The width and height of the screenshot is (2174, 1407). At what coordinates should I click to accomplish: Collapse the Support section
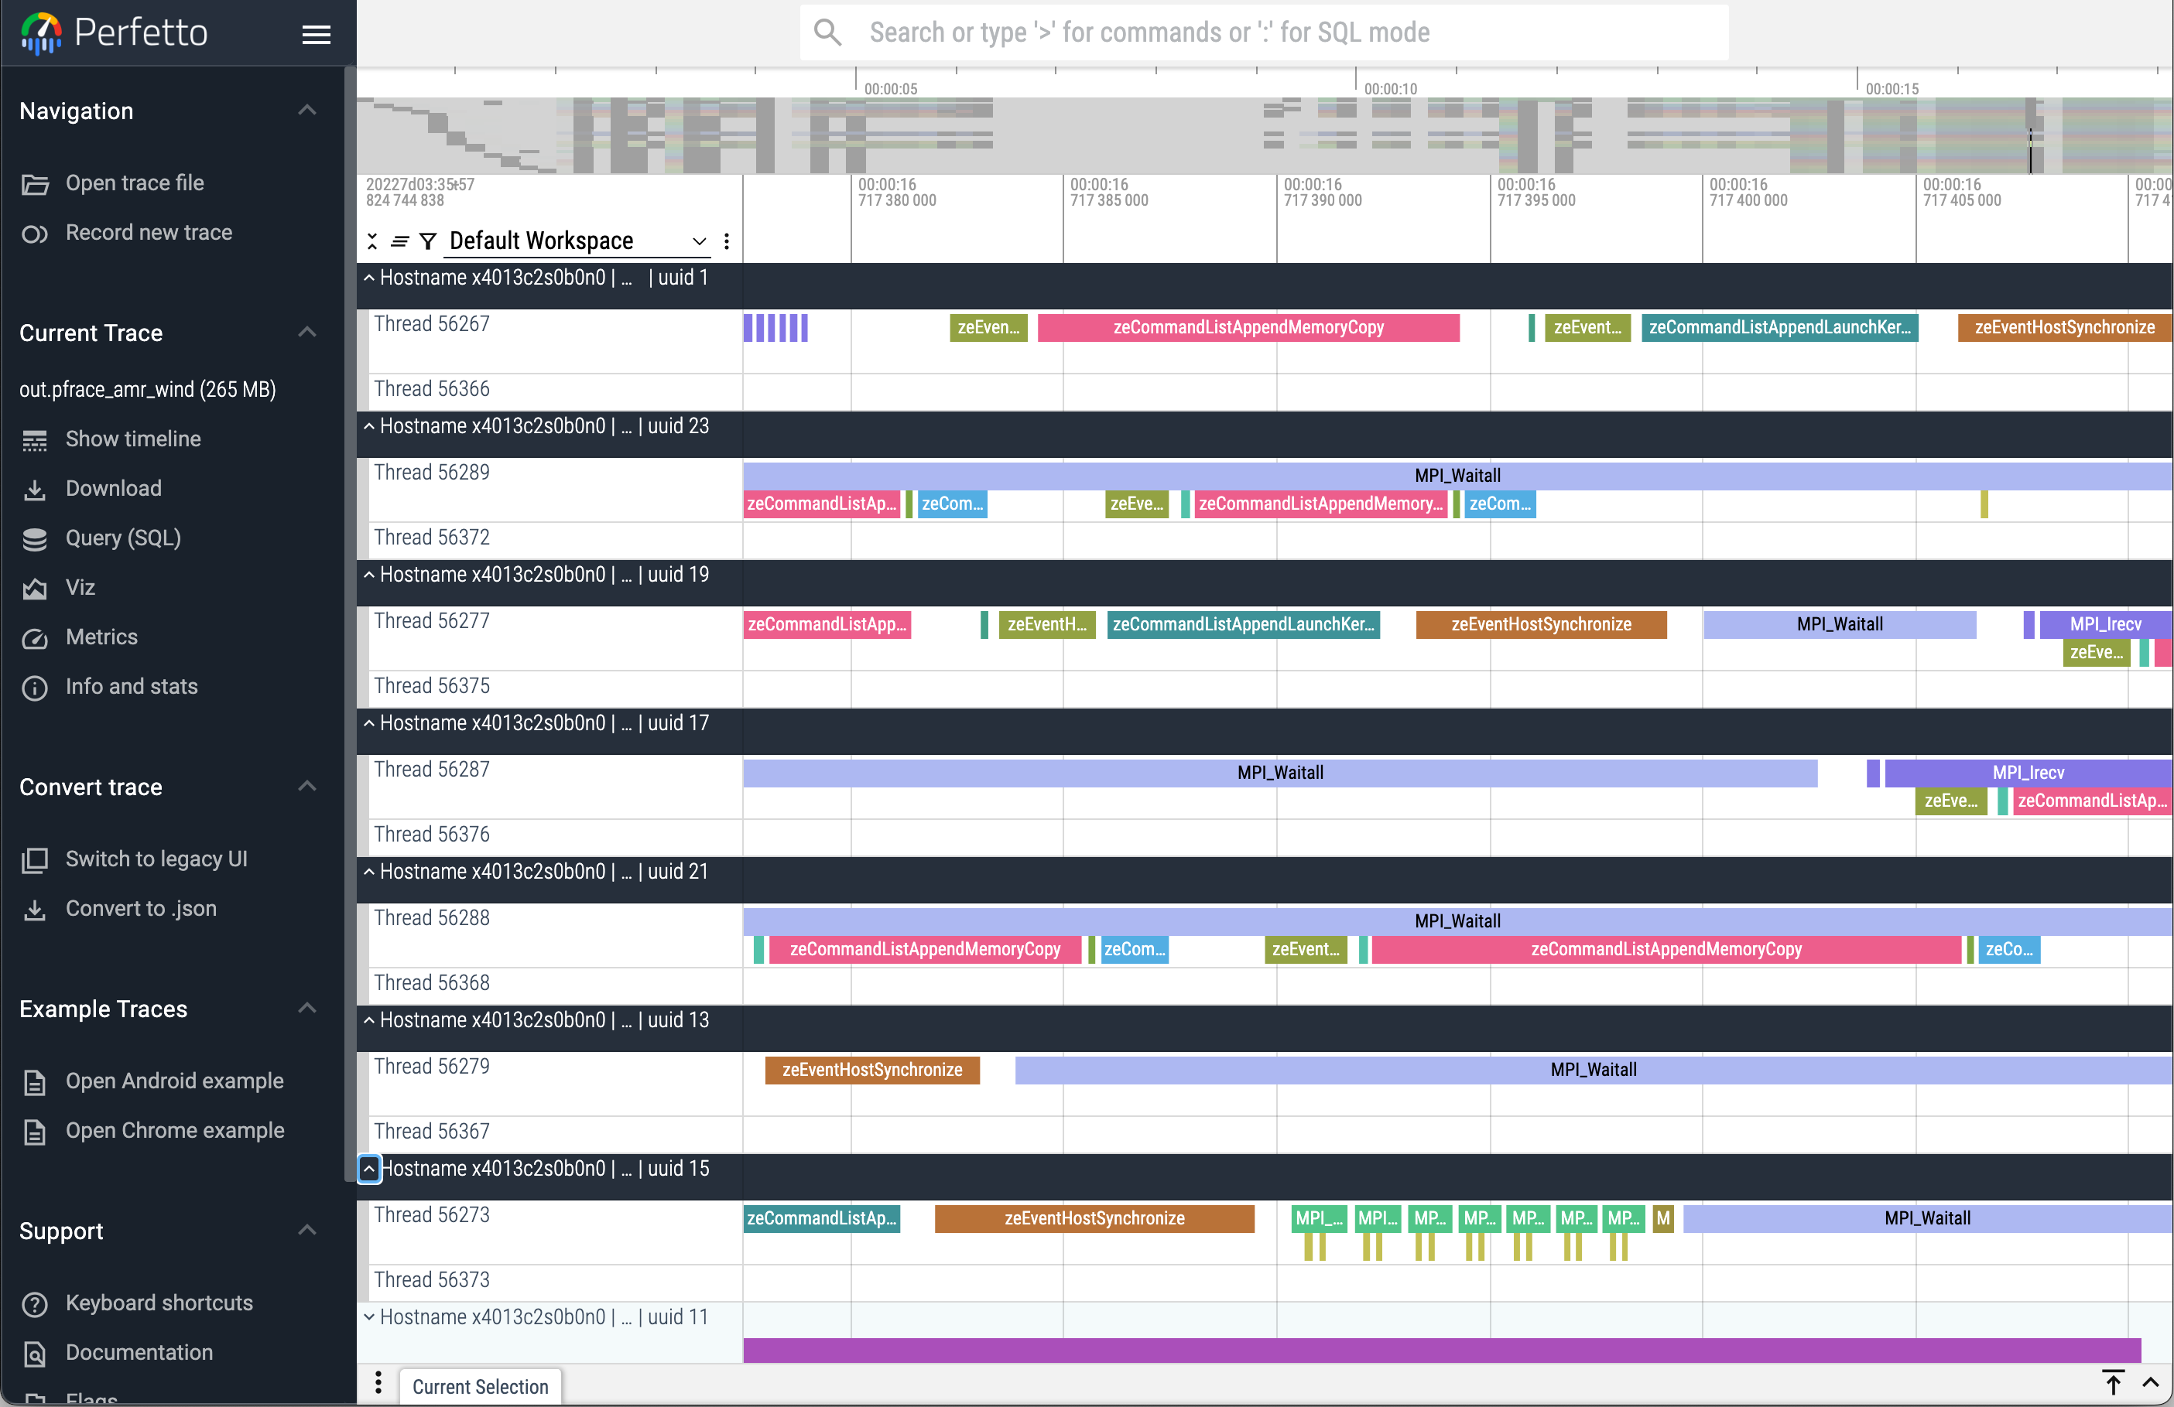coord(308,1230)
